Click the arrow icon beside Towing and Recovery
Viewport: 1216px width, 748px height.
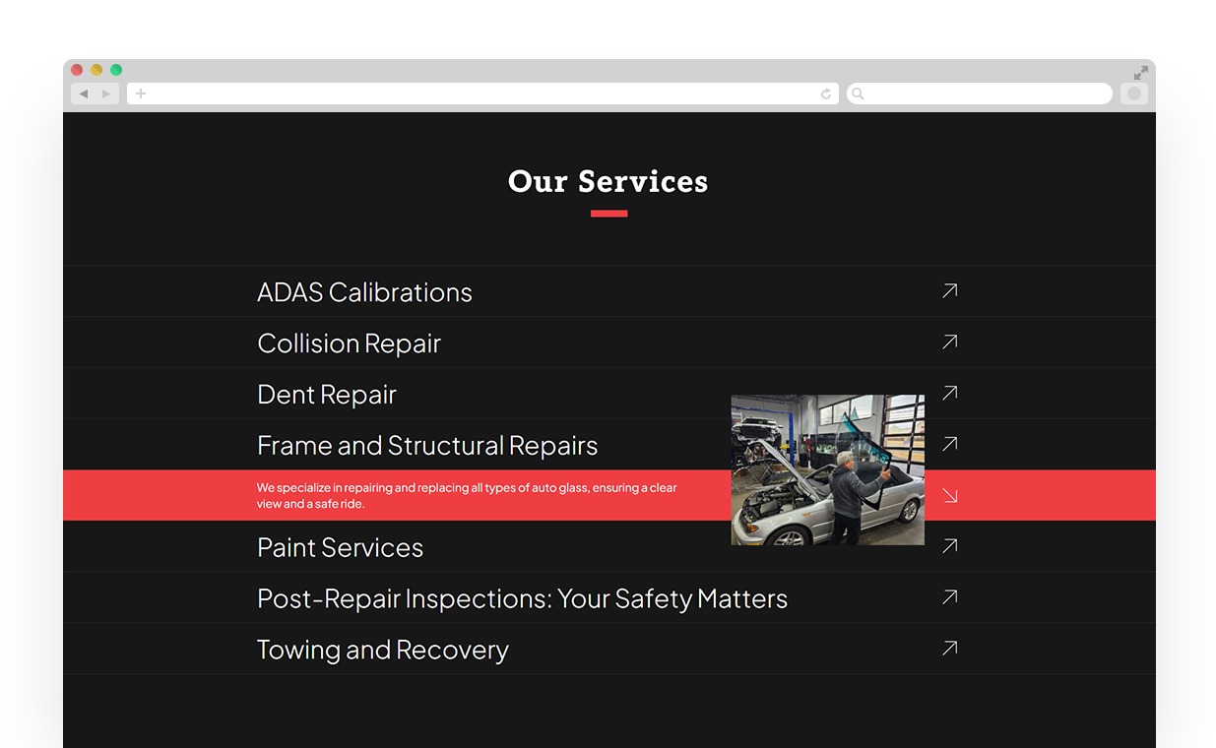click(949, 649)
